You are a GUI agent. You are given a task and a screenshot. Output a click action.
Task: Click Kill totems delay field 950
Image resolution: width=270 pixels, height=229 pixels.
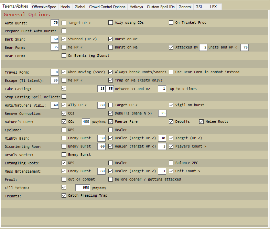[x=83, y=188]
